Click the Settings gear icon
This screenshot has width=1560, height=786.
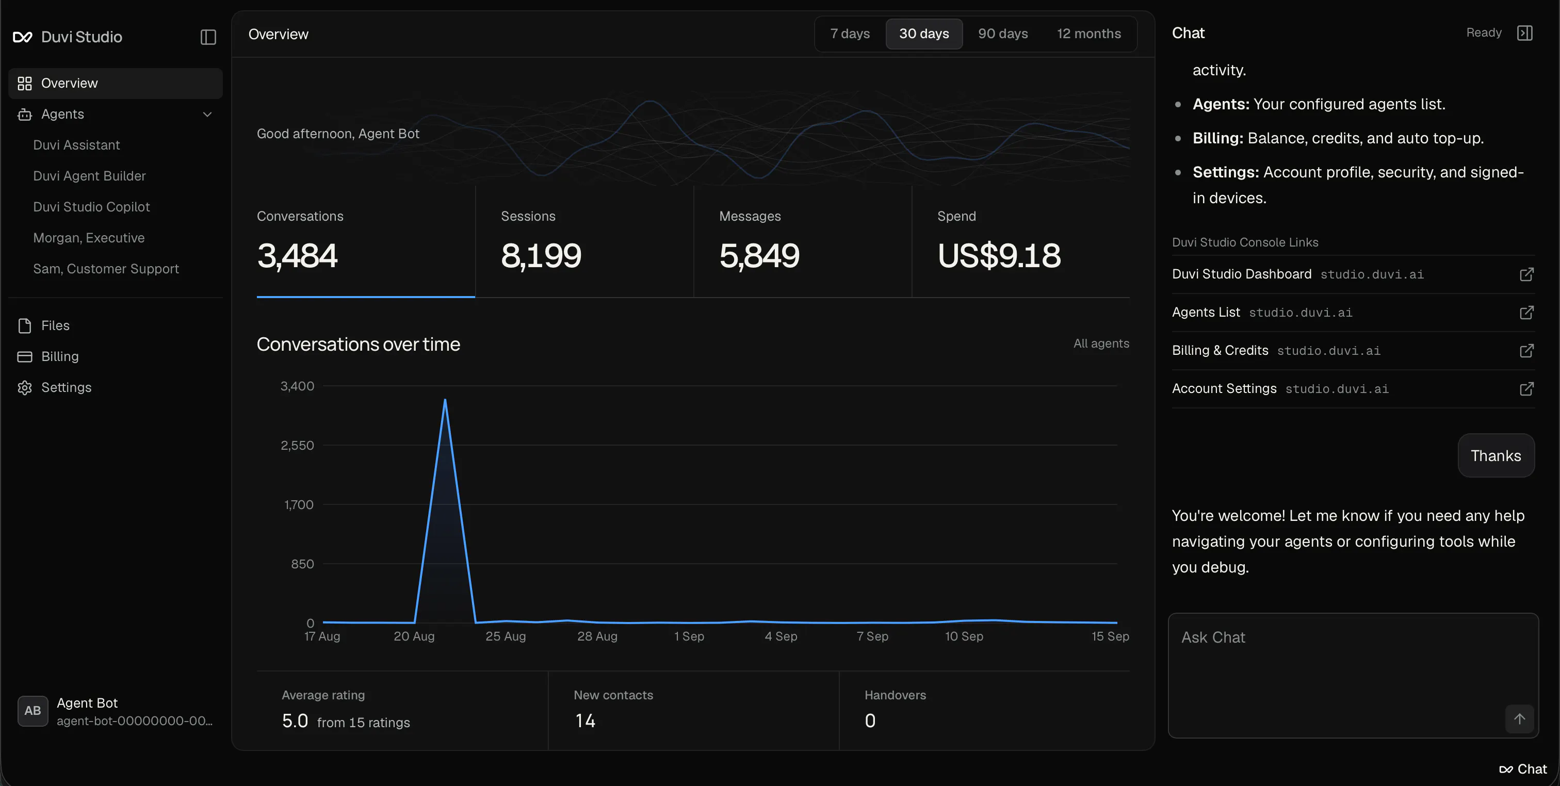click(25, 387)
